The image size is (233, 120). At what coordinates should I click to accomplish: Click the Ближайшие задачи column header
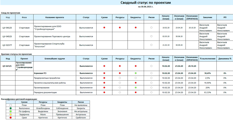tap(55, 59)
